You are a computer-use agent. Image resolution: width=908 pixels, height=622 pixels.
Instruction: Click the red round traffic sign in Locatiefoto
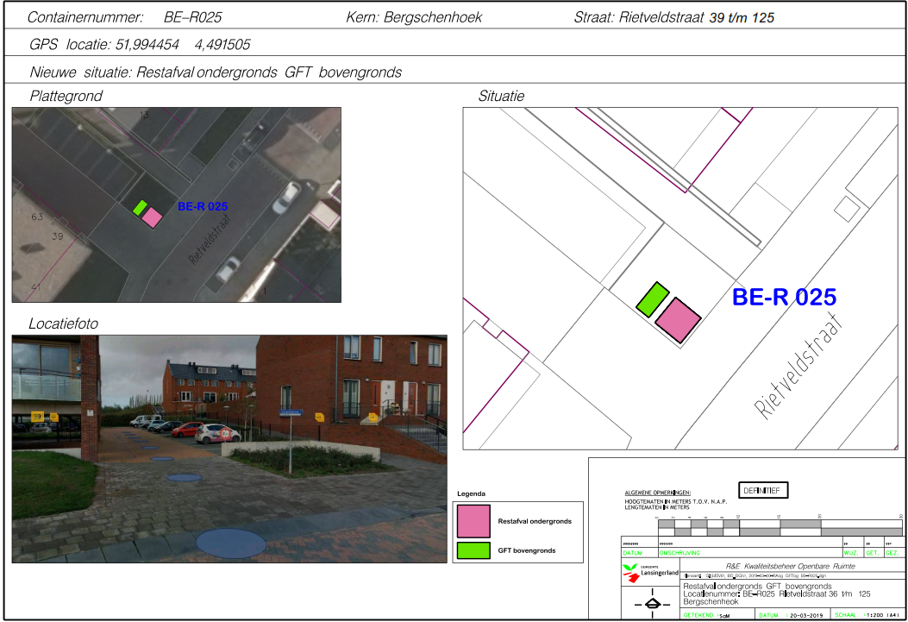point(227,435)
